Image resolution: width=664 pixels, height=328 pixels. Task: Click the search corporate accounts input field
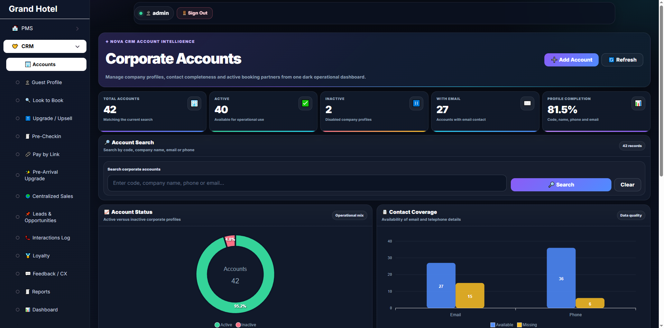tap(307, 183)
